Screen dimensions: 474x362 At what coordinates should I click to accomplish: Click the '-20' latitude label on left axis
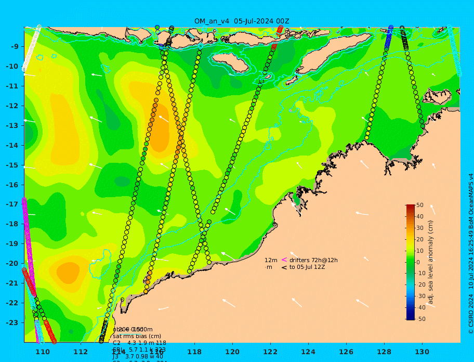(x=12, y=263)
